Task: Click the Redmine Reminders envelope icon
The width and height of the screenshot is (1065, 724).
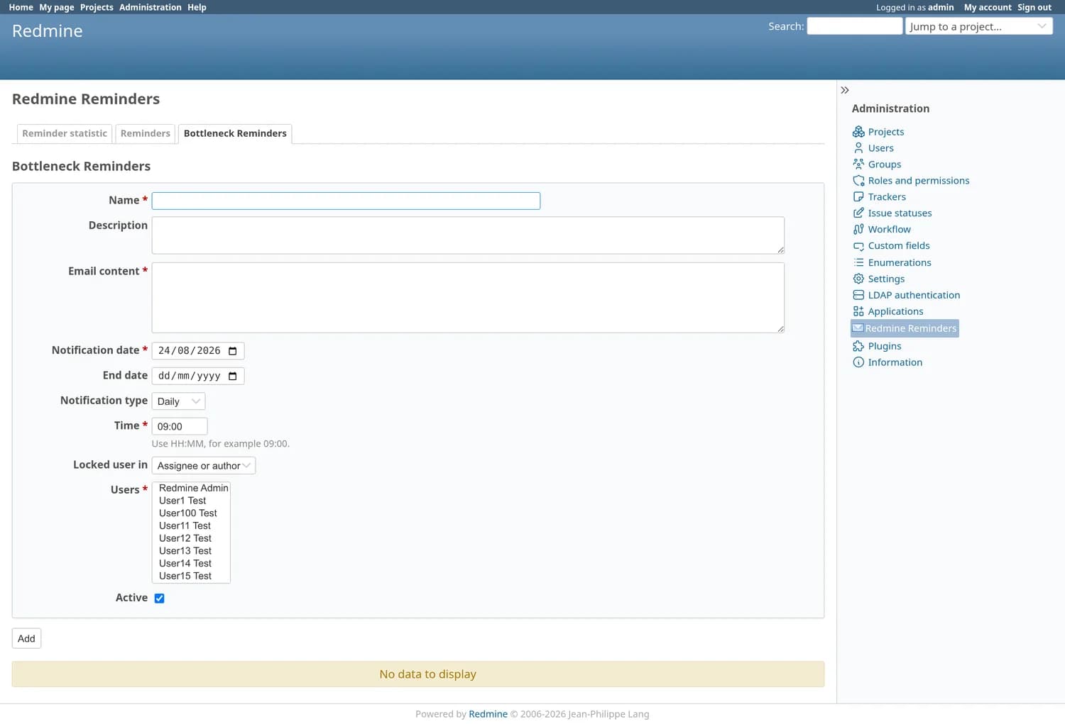Action: [858, 328]
